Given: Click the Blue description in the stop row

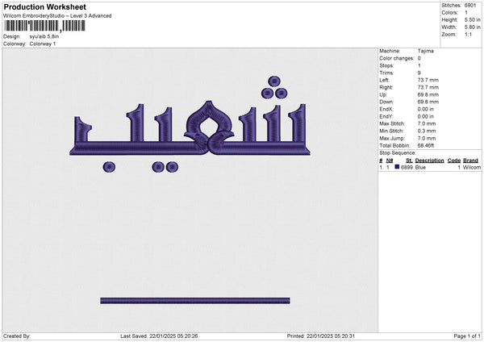Looking at the screenshot, I should [420, 167].
